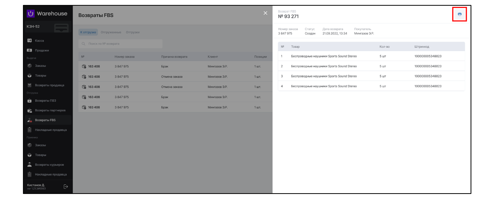479x197 pixels.
Task: Click the Позиции column header
Action: [x=261, y=57]
